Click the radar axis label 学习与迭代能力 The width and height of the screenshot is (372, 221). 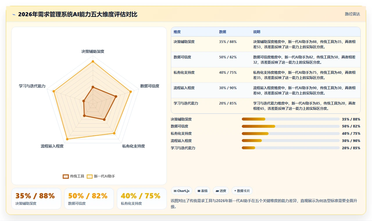coord(32,86)
